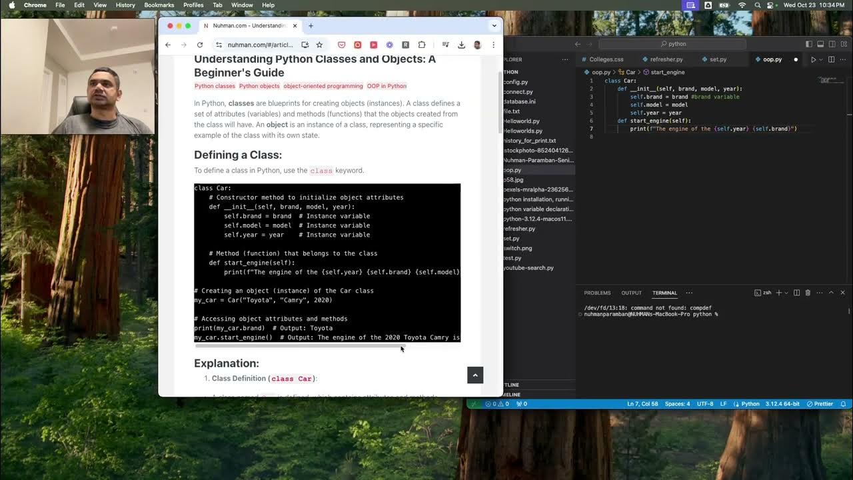Click Chrome's back navigation arrow
This screenshot has width=853, height=480.
168,45
